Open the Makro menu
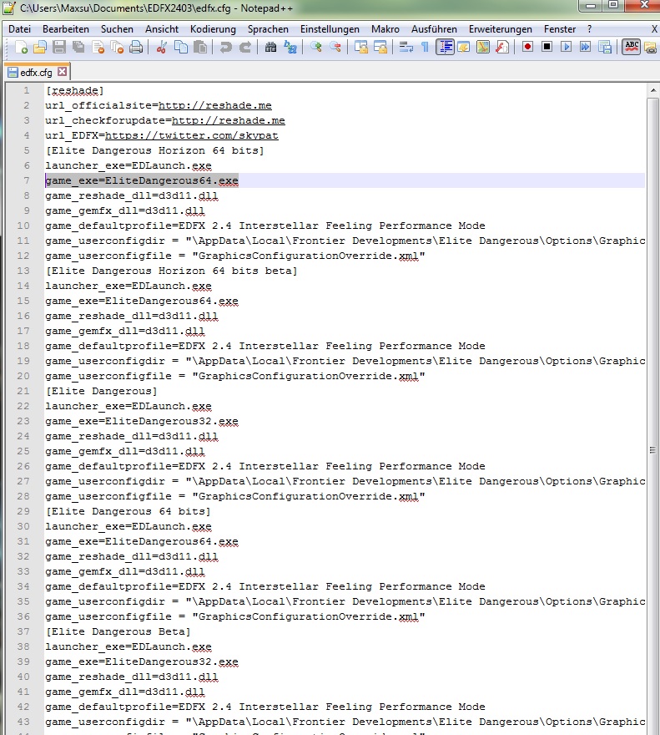This screenshot has width=660, height=735. point(385,29)
